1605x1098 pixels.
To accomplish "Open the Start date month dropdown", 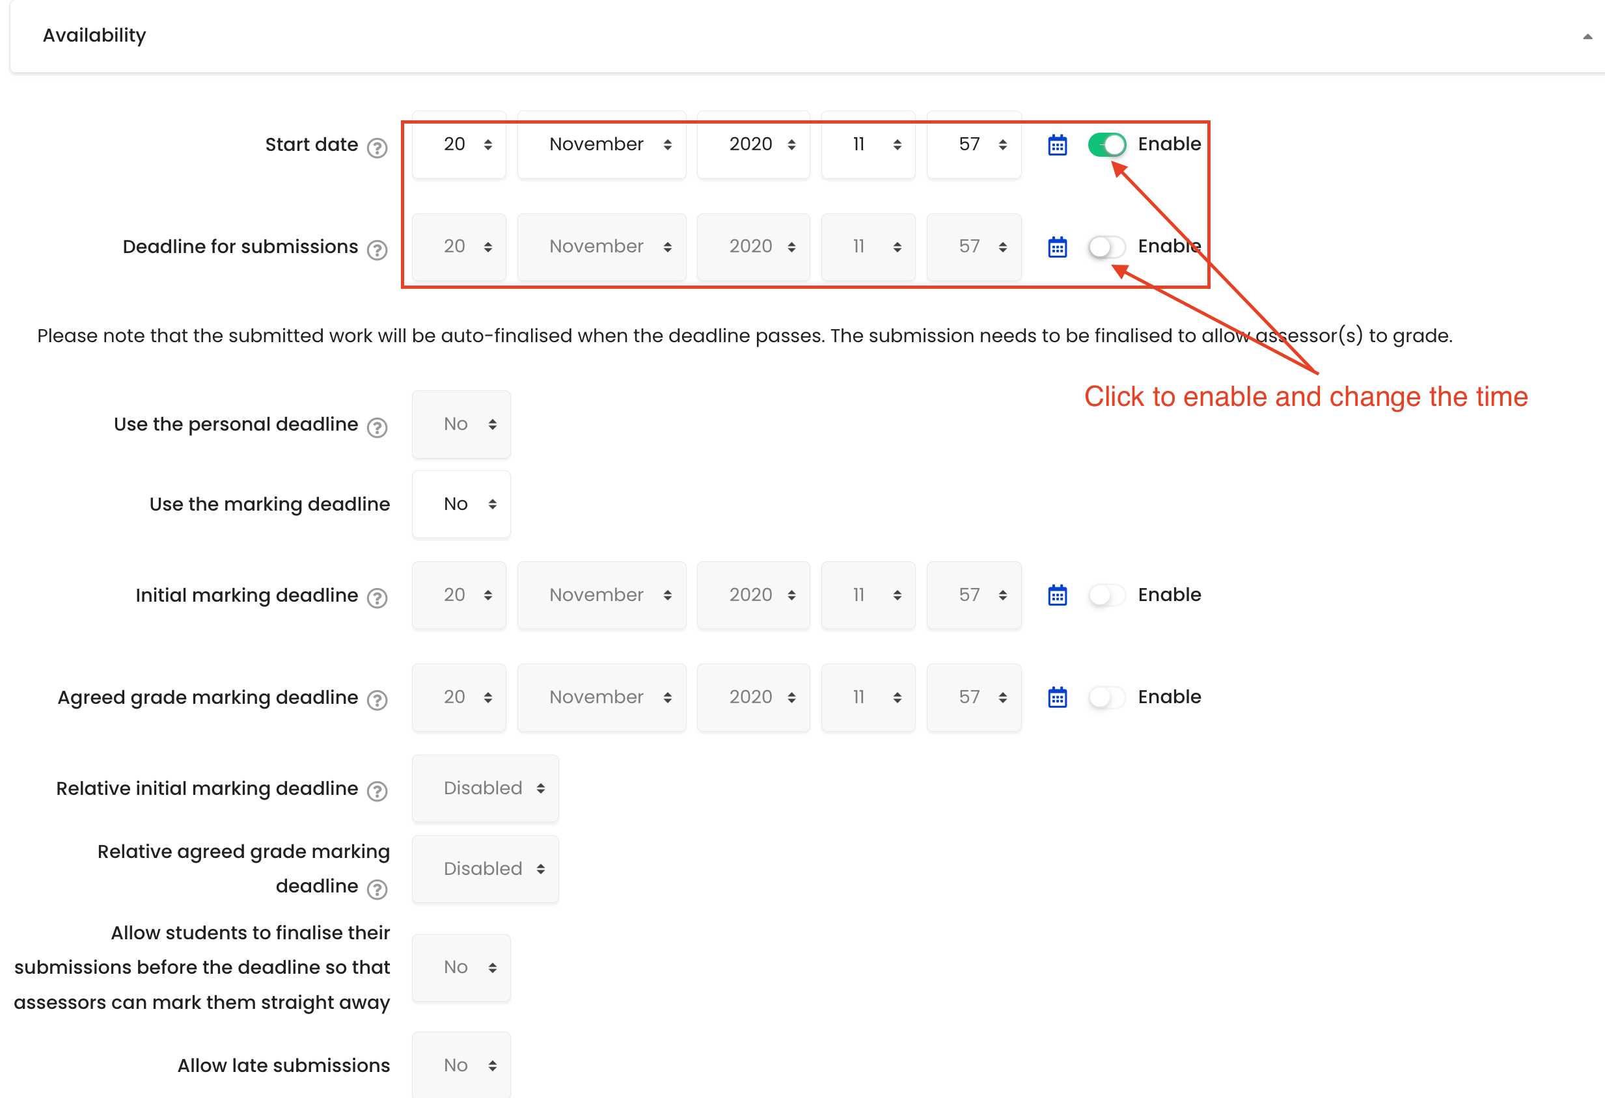I will pos(601,144).
